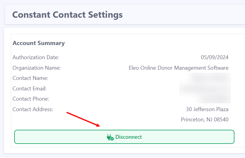Image resolution: width=245 pixels, height=158 pixels.
Task: Click the Princeton, NJ 08540 address line
Action: (x=205, y=120)
